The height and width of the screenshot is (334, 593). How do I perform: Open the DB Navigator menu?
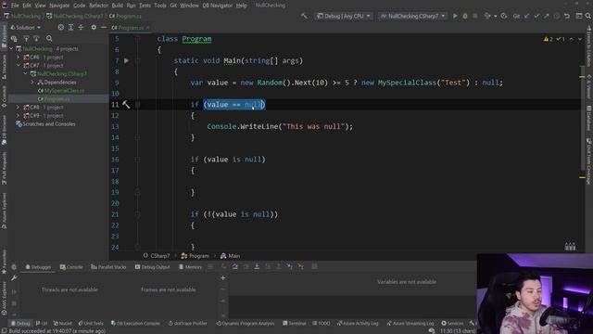pos(217,6)
